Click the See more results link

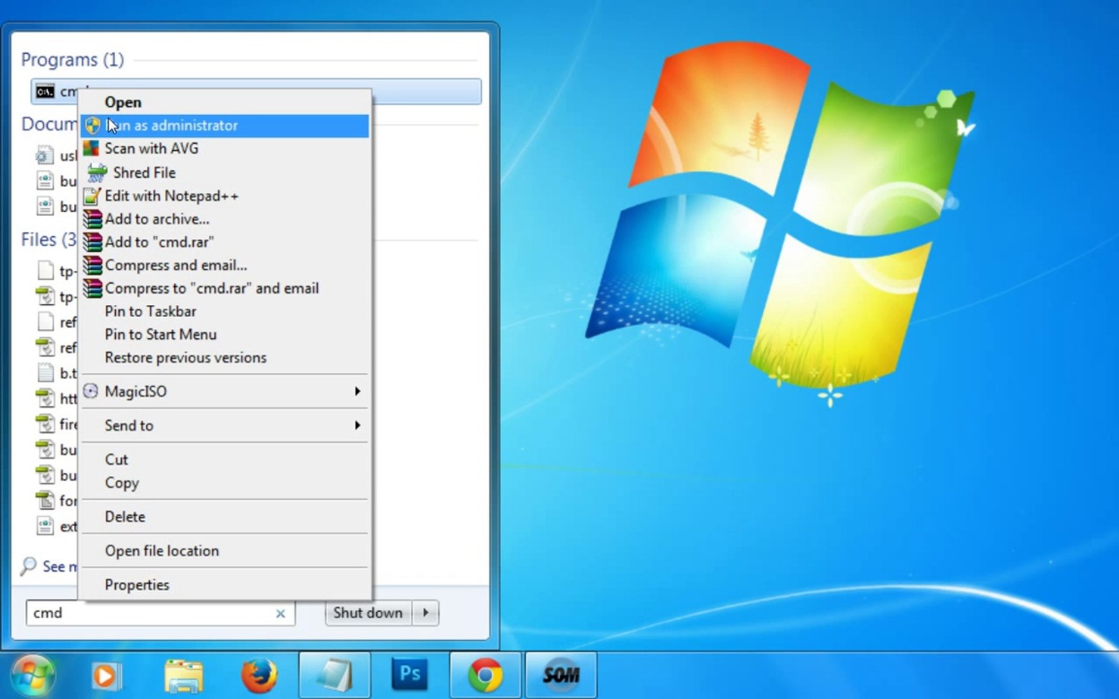pos(60,567)
